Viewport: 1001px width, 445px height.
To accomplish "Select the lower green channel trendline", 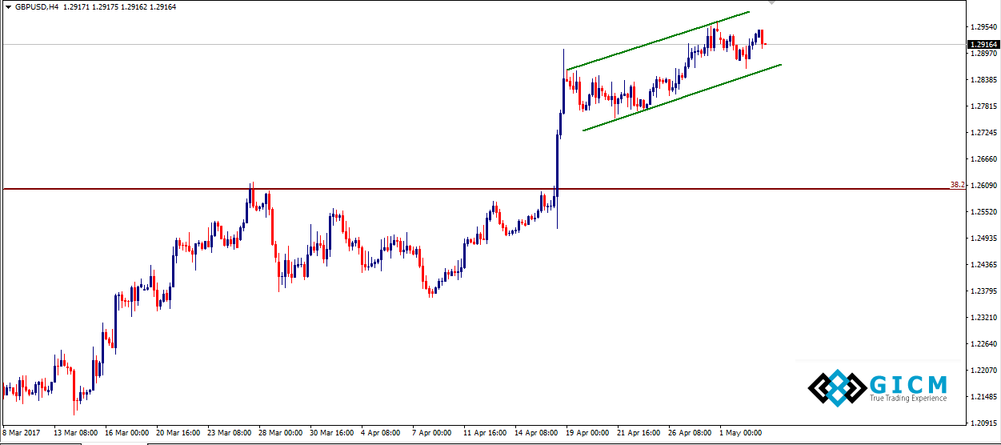I will pyautogui.click(x=680, y=98).
